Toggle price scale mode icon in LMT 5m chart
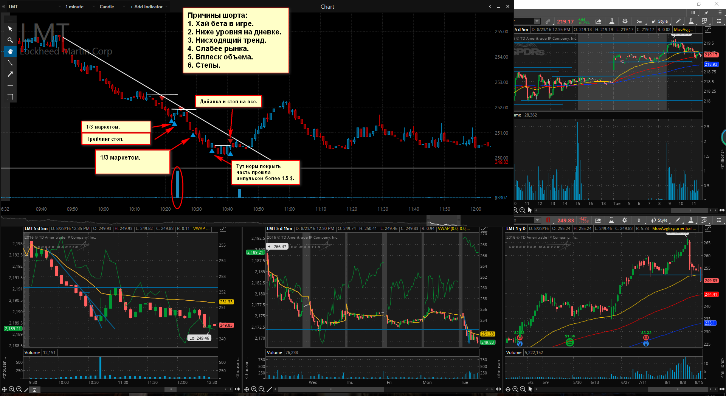 (x=223, y=228)
